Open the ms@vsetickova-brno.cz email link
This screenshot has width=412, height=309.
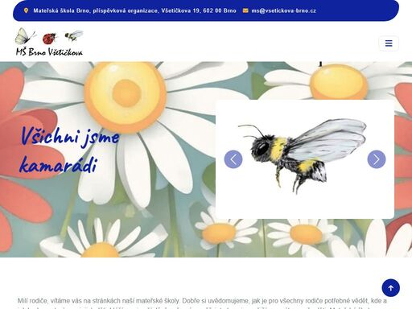tap(283, 10)
